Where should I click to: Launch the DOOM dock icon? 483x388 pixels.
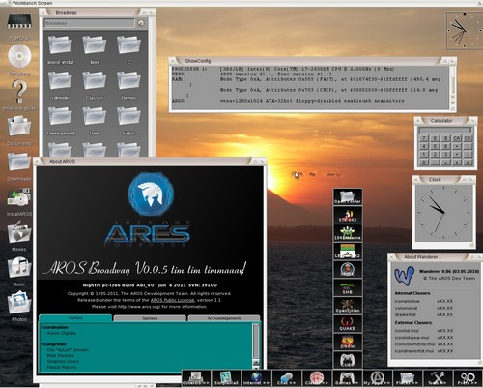(x=348, y=342)
